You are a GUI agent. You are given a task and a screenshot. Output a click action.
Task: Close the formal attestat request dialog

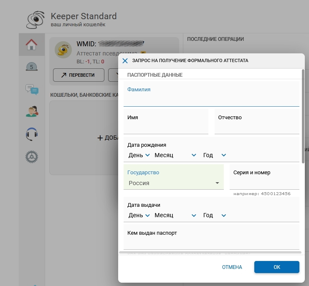pos(125,61)
